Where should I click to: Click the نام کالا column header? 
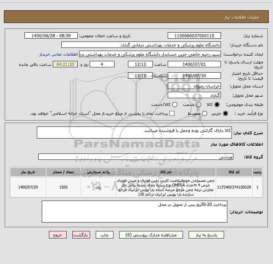(x=166, y=172)
